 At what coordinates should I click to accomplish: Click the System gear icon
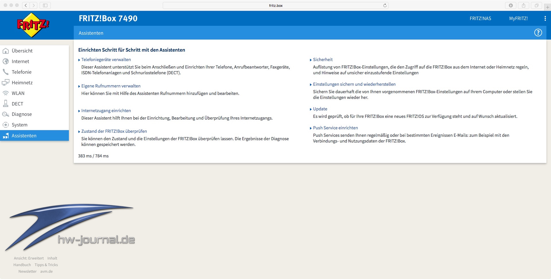tap(6, 125)
